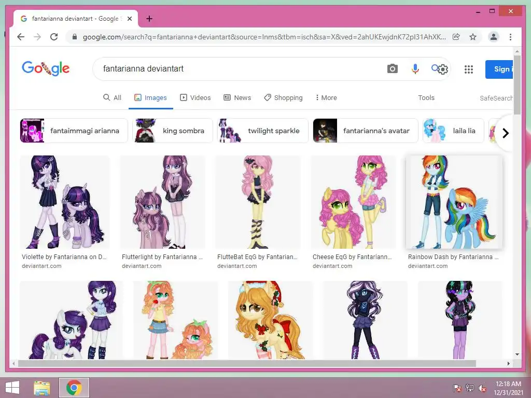Start voice search with the microphone
531x398 pixels.
tap(415, 69)
